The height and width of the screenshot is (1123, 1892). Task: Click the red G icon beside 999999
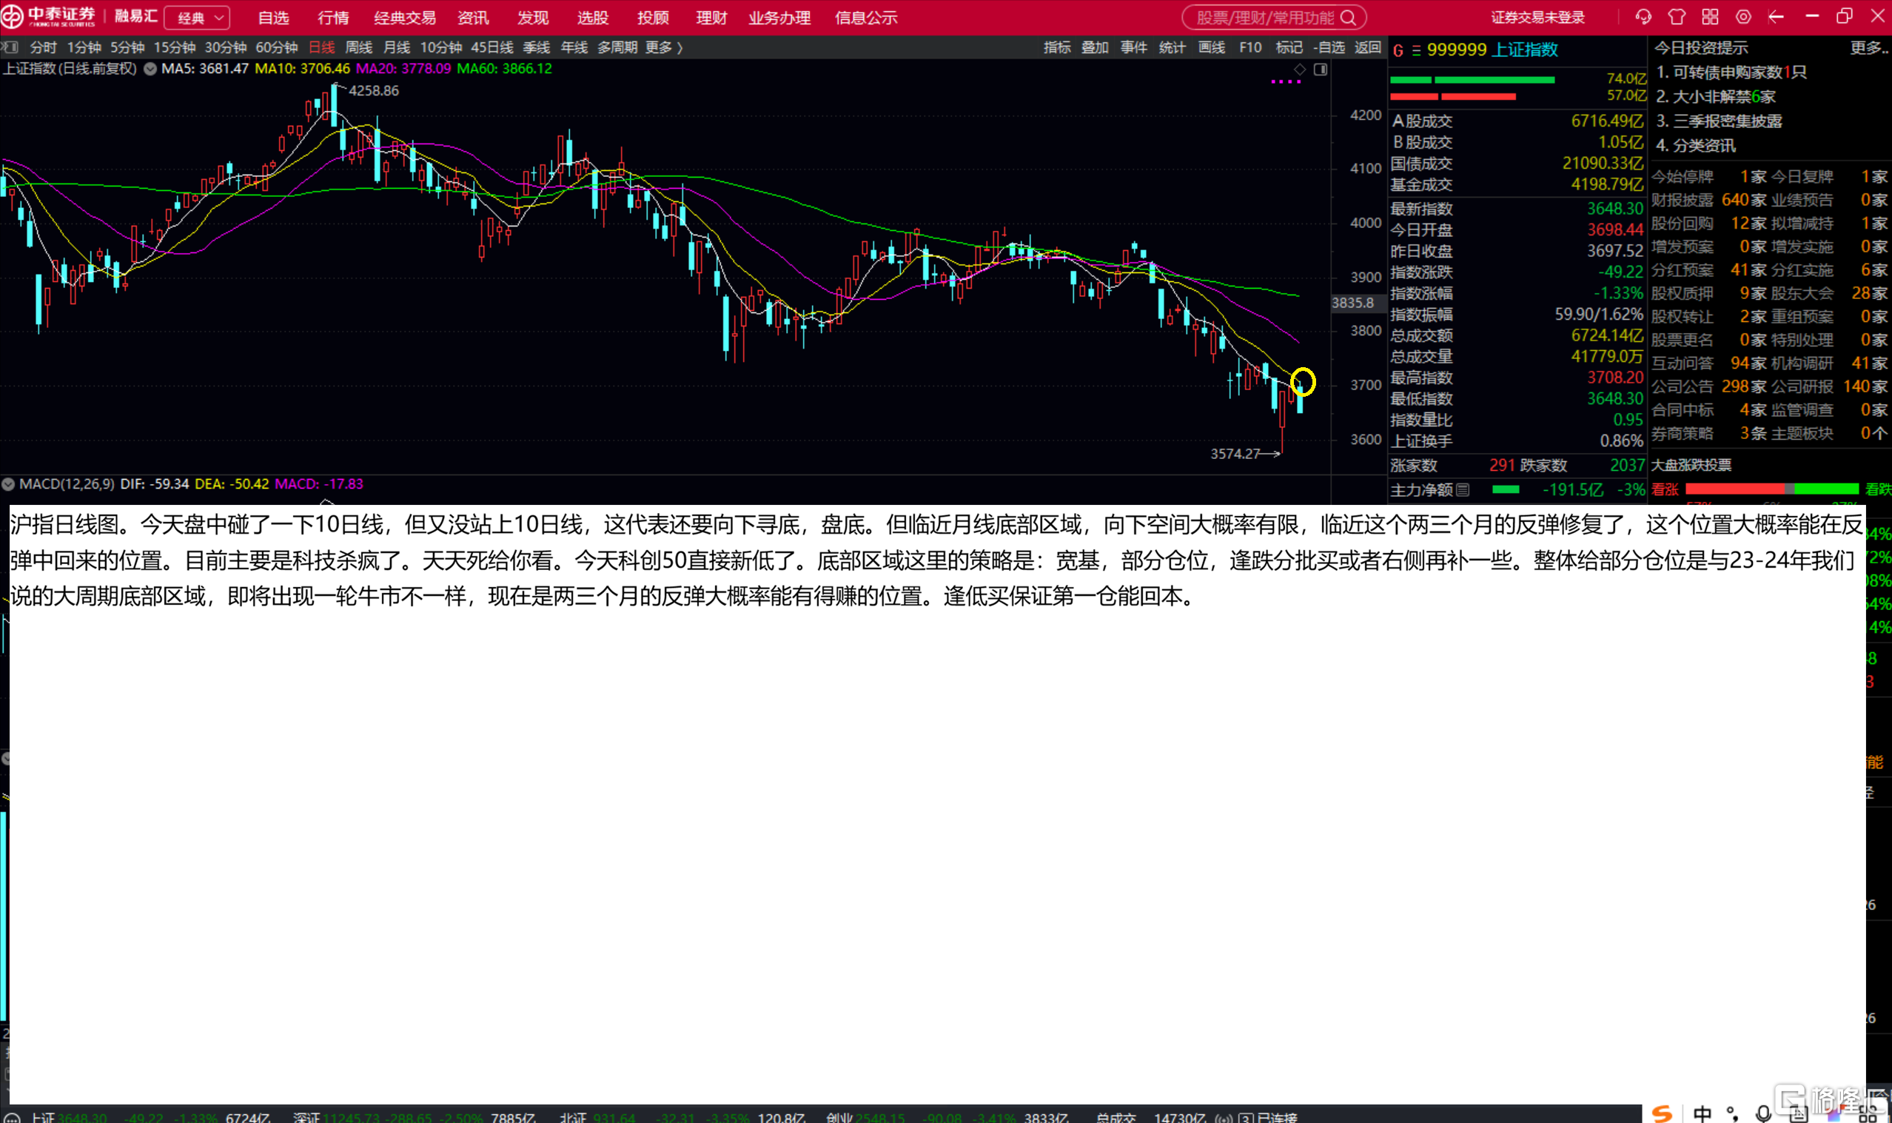(1398, 50)
